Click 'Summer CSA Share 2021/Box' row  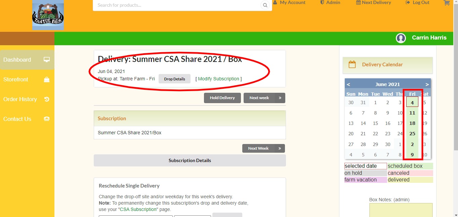click(190, 133)
